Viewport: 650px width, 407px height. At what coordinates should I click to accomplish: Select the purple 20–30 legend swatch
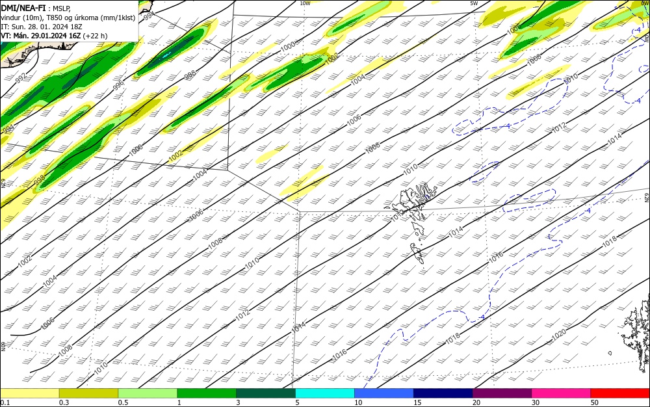point(502,393)
